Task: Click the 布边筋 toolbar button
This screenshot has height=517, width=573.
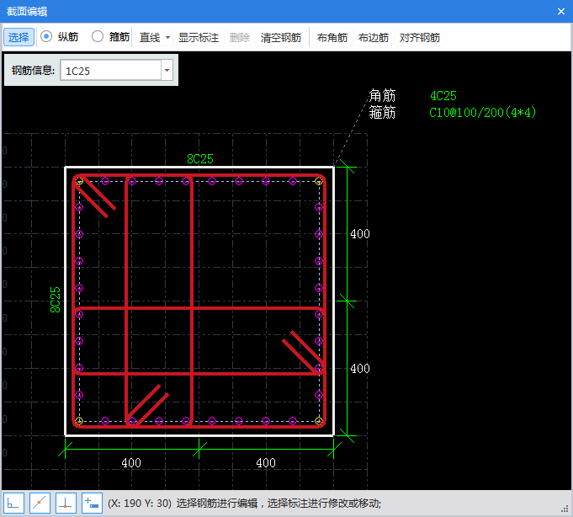Action: coord(373,37)
